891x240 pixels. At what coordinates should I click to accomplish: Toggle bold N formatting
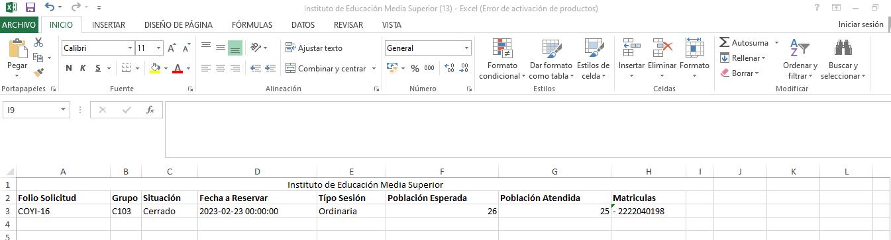coord(69,68)
